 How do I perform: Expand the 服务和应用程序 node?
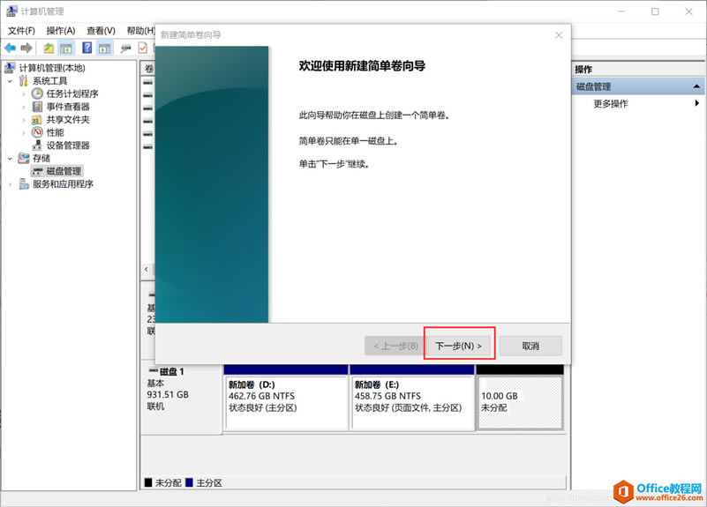10,184
